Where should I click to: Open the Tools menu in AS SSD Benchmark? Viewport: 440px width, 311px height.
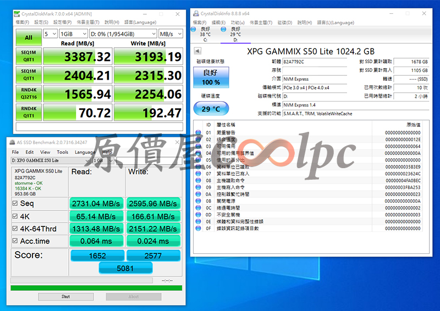(x=62, y=152)
